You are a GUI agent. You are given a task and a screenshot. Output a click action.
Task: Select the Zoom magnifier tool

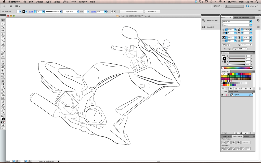(3, 112)
